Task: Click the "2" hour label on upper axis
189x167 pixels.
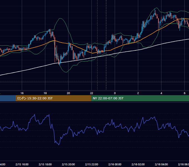Action: pos(138,93)
